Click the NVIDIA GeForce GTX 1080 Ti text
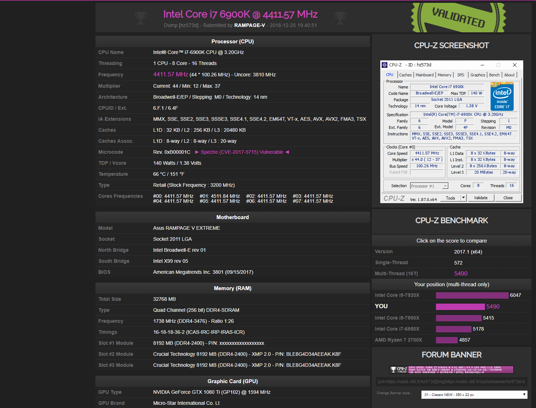Viewport: 536px width, 408px height. (212, 392)
